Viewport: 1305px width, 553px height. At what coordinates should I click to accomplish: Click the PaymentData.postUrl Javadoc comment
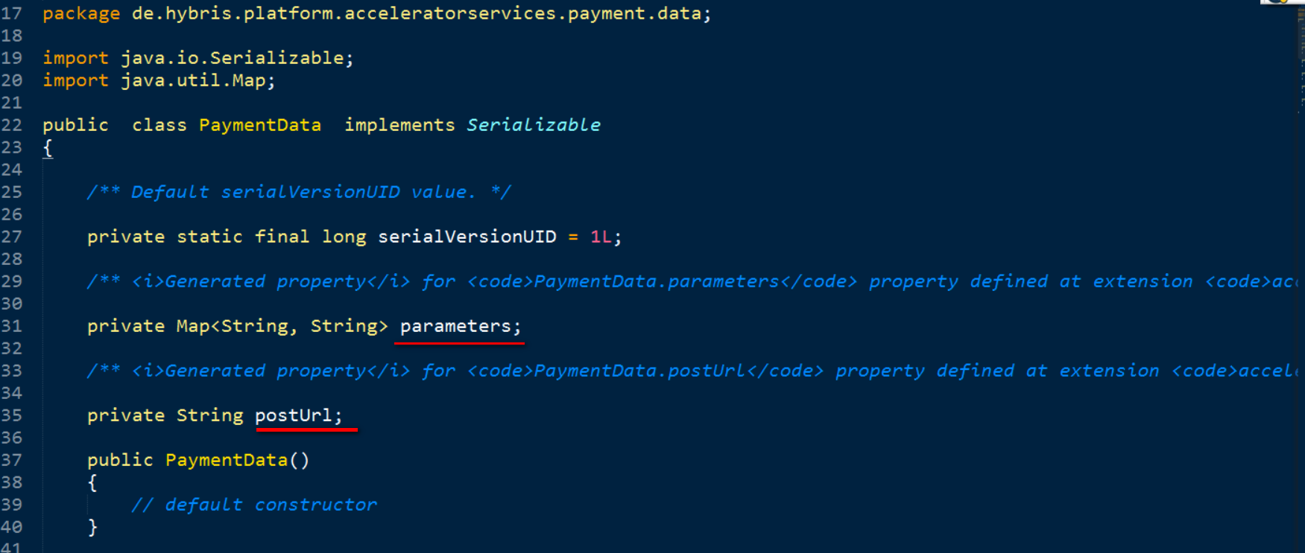click(x=692, y=371)
